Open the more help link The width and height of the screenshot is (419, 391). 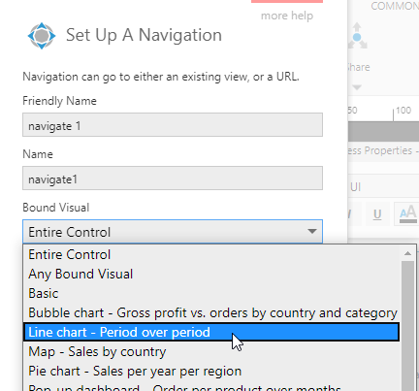pos(287,16)
